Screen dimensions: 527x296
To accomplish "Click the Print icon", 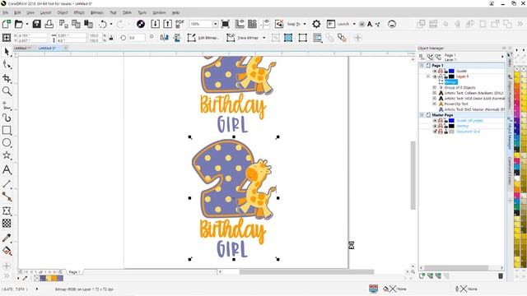I will (x=49, y=24).
